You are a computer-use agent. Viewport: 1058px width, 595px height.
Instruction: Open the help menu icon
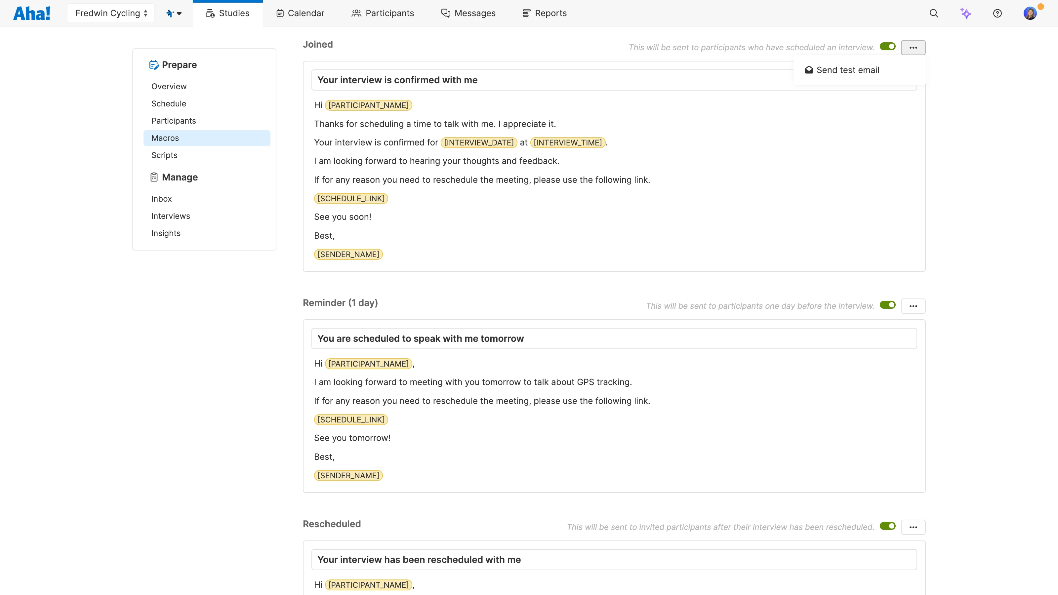997,13
